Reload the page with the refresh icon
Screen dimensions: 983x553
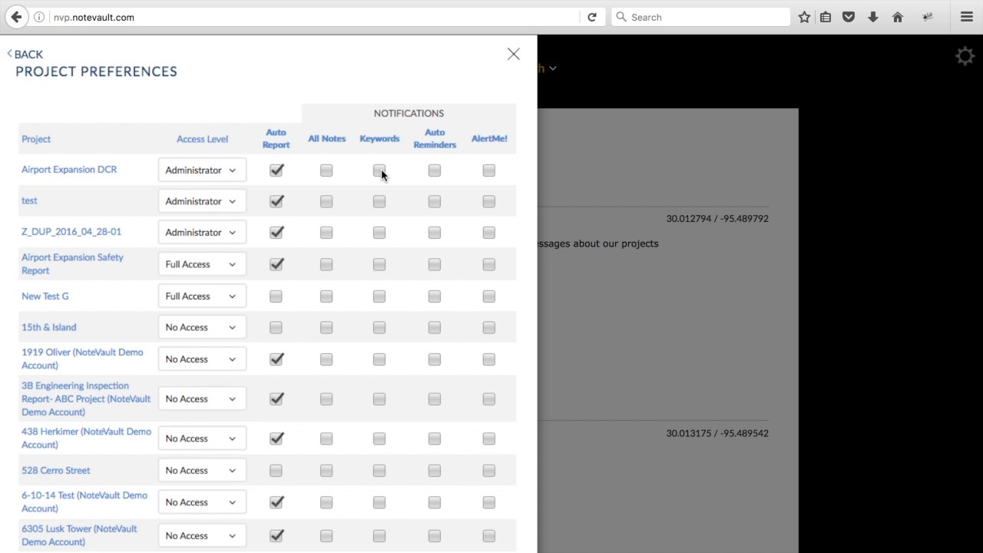pos(592,17)
